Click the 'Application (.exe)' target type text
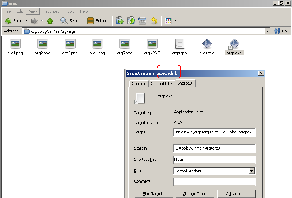The width and height of the screenshot is (292, 198). pos(189,112)
